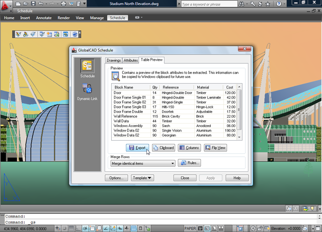Open the Annotate ribbon tab
This screenshot has width=322, height=232.
(43, 18)
